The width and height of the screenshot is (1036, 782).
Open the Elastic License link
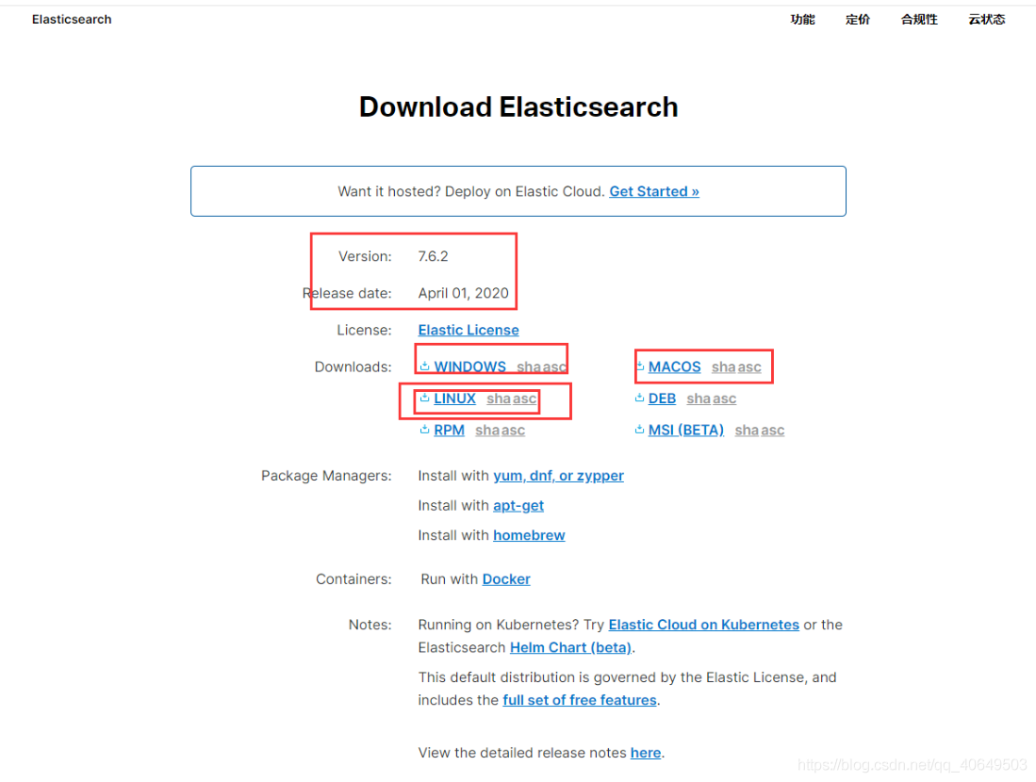469,331
